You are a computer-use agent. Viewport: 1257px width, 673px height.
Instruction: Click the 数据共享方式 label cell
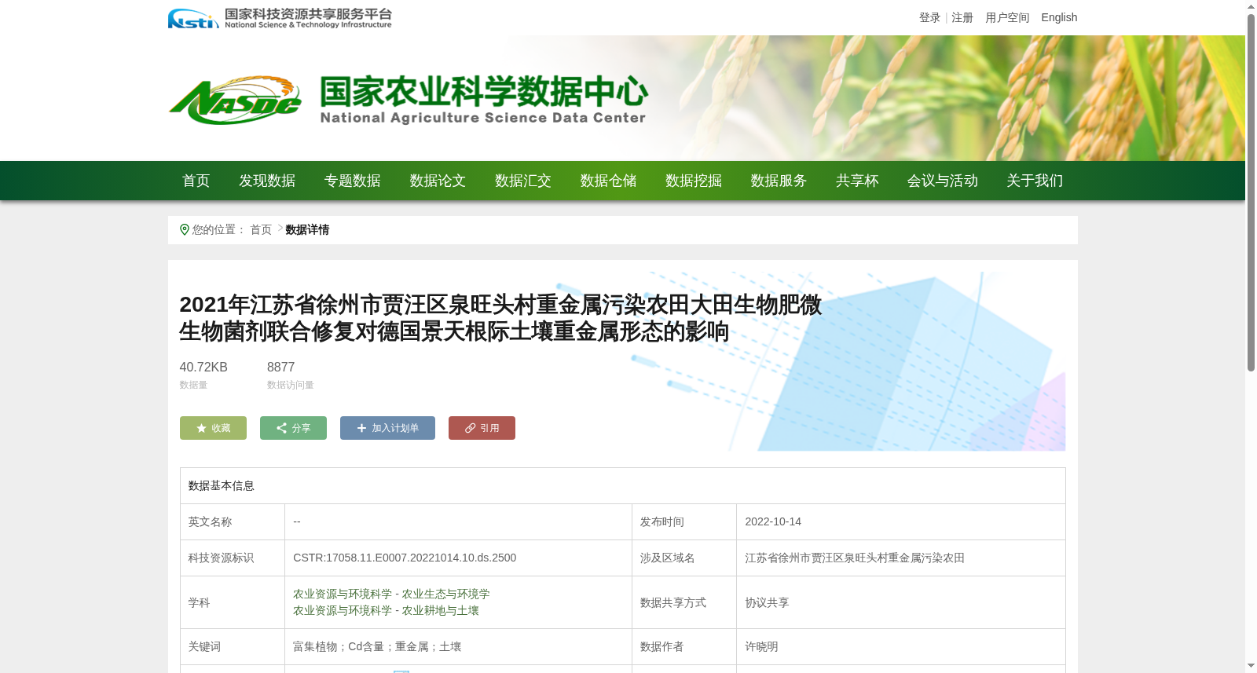pos(684,603)
